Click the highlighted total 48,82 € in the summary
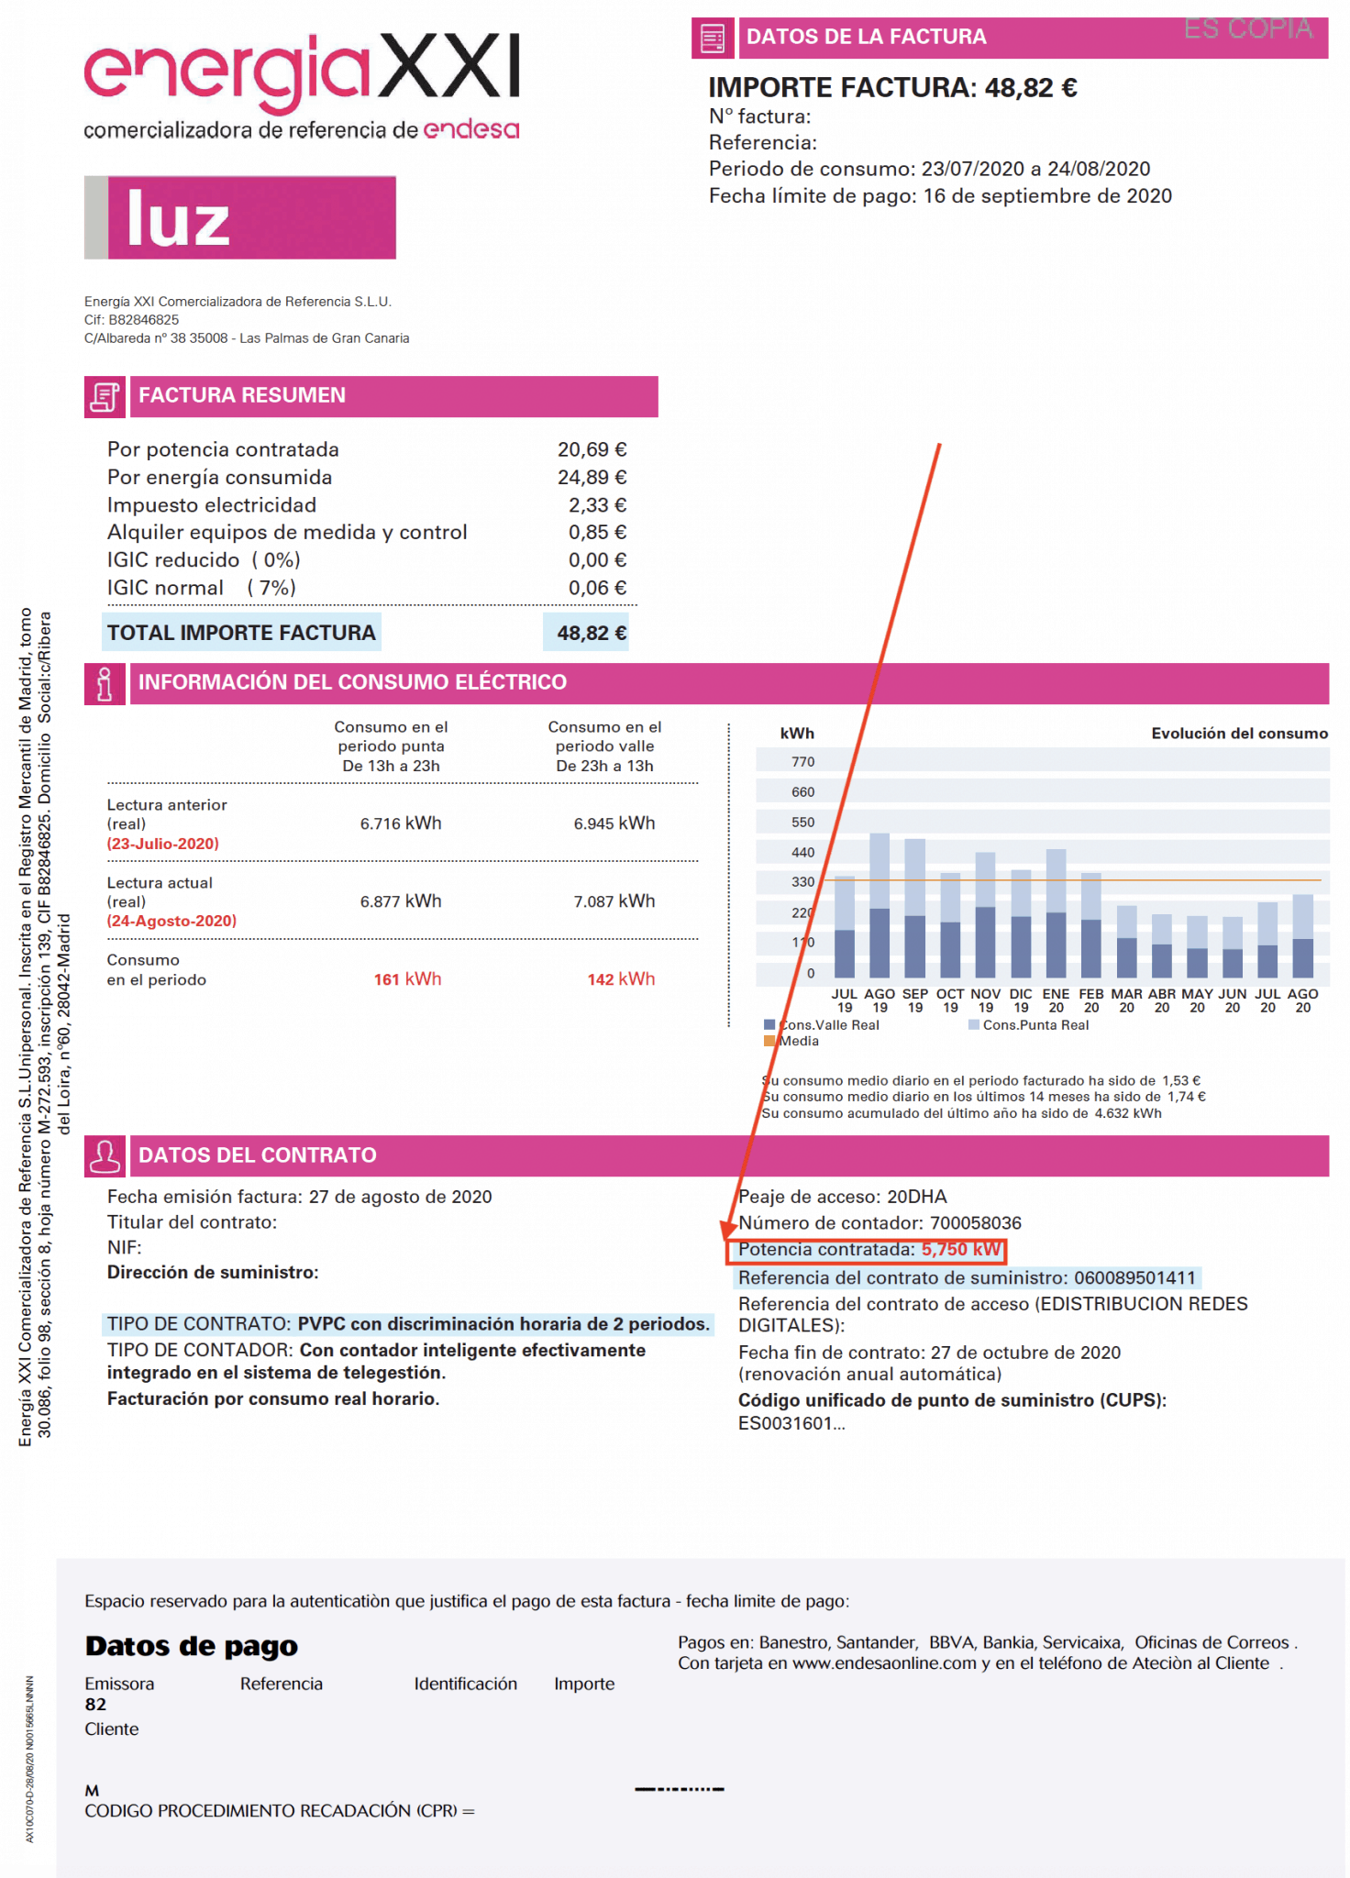This screenshot has width=1350, height=1878. [x=587, y=633]
